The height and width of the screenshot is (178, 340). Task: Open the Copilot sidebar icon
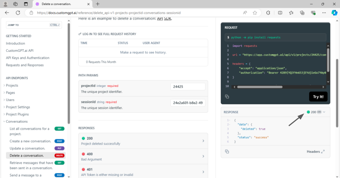(x=334, y=13)
